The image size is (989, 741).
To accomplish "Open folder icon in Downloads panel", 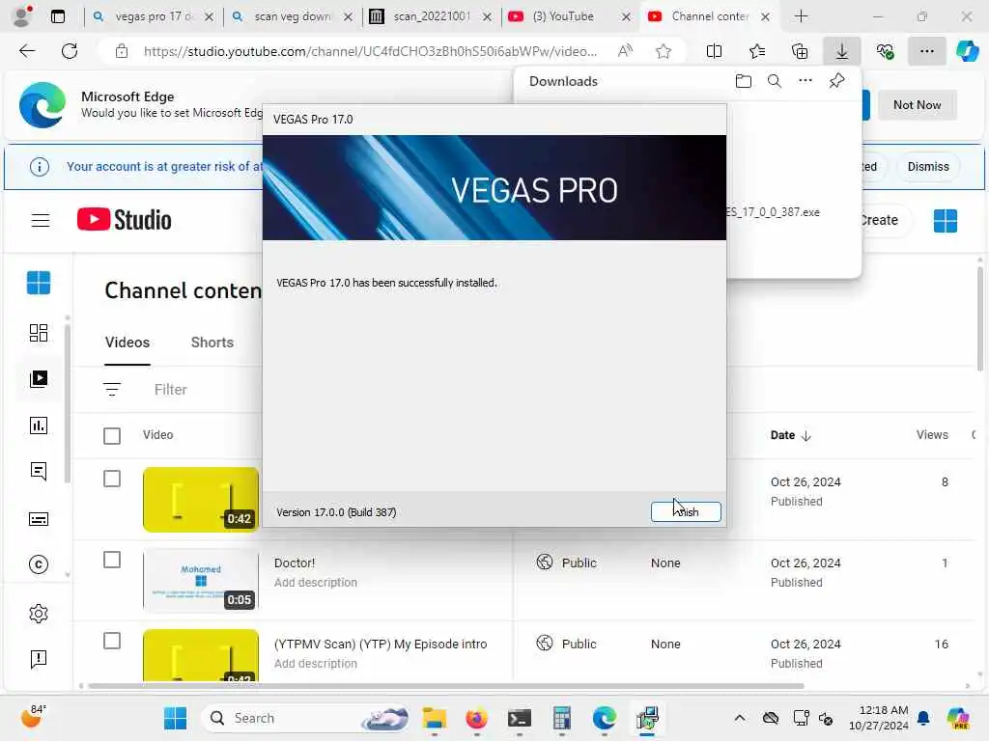I will pyautogui.click(x=743, y=81).
